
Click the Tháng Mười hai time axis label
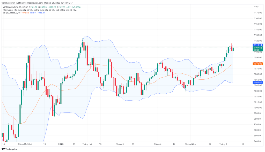coord(25,144)
